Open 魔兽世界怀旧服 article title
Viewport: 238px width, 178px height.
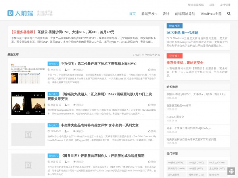pyautogui.click(x=102, y=156)
